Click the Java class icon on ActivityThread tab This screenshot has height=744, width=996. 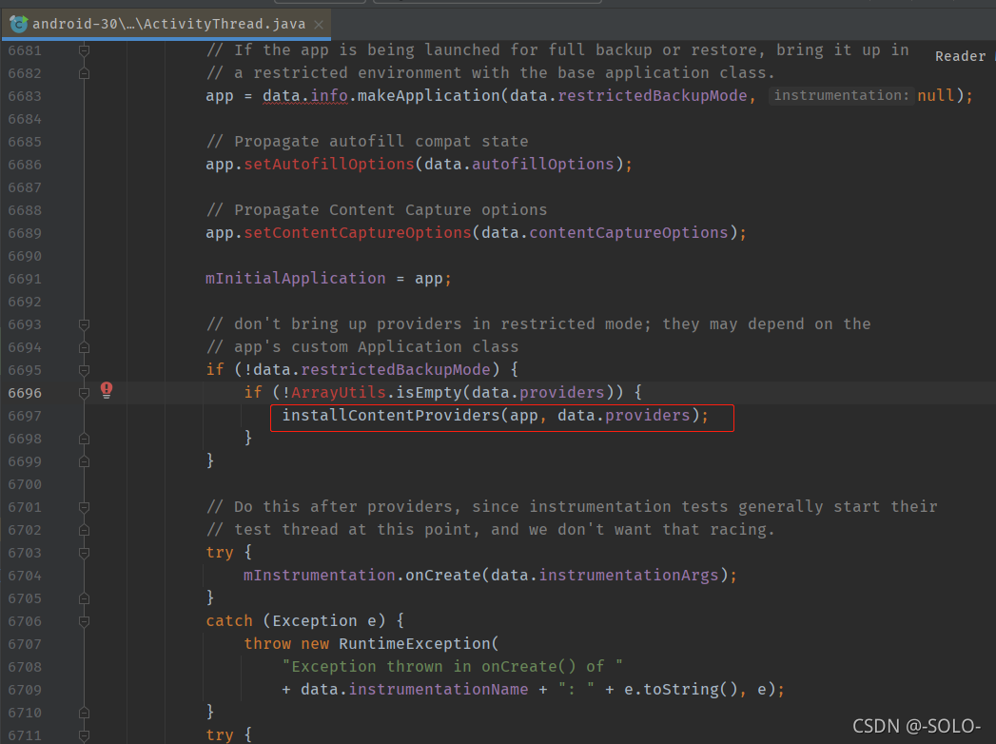pyautogui.click(x=18, y=24)
